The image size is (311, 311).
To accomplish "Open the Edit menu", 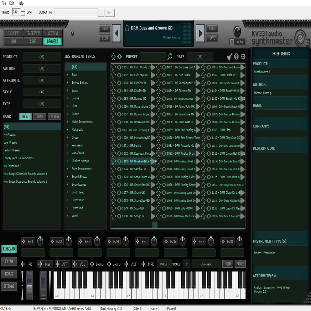I will coord(11,3).
